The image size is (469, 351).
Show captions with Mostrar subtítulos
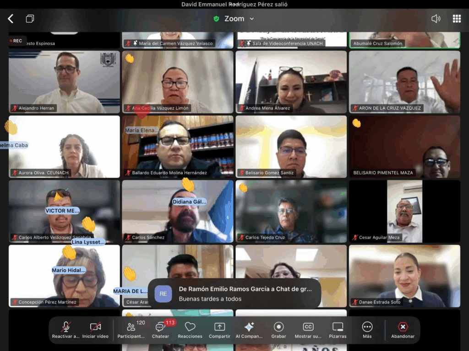(x=308, y=327)
